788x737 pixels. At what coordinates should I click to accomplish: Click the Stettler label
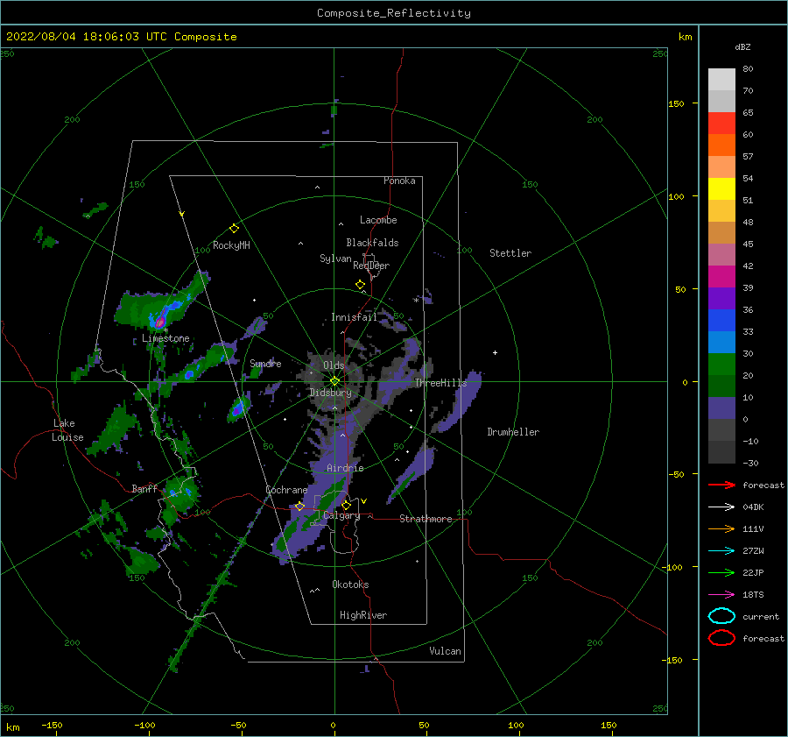[x=510, y=253]
